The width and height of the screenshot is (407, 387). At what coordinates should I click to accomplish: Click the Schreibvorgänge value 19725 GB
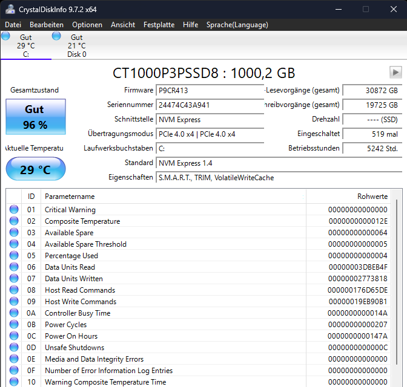[372, 105]
